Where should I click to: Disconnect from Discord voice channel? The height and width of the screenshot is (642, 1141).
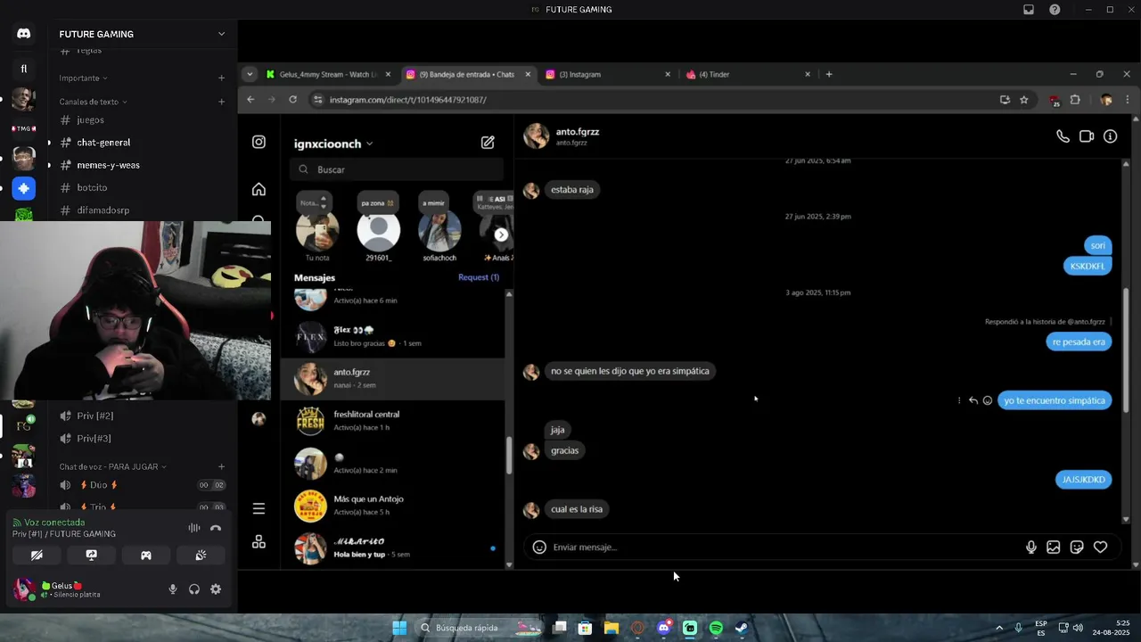tap(216, 528)
